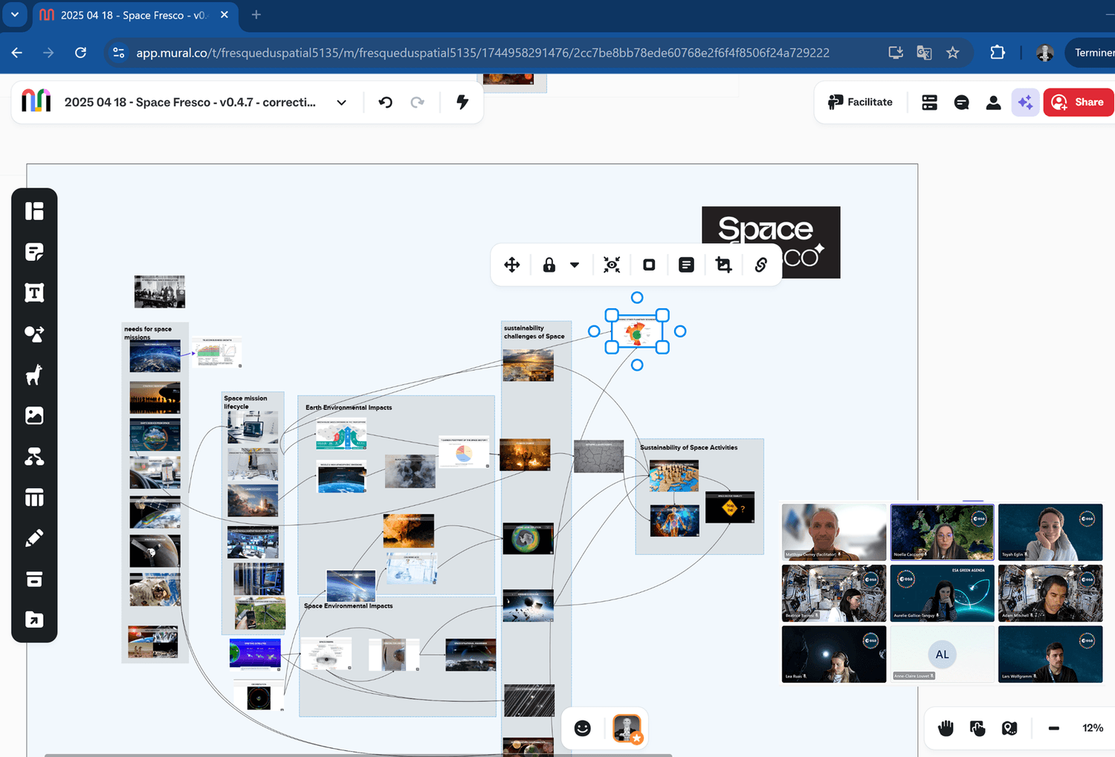Open the browser extensions puzzle icon
Viewport: 1115px width, 757px height.
pos(998,53)
